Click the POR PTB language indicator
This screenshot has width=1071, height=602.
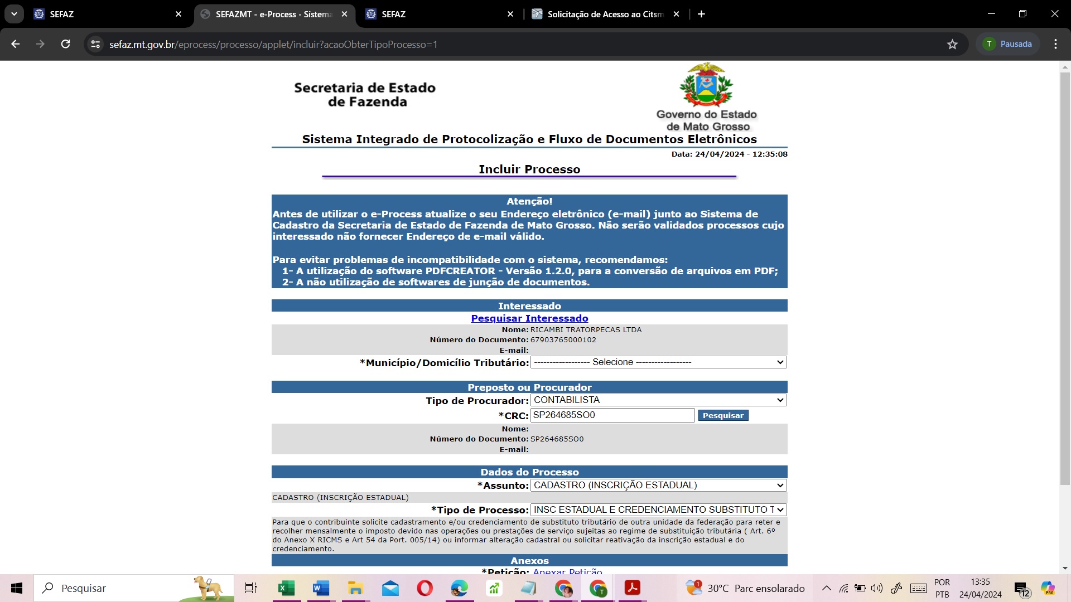942,588
